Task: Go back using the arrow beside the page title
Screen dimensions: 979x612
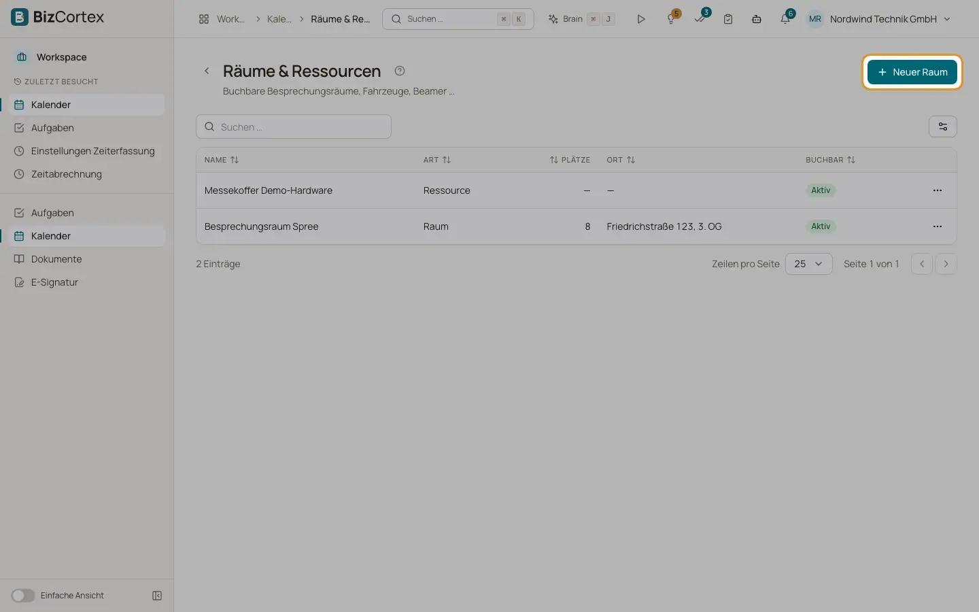Action: pyautogui.click(x=207, y=71)
